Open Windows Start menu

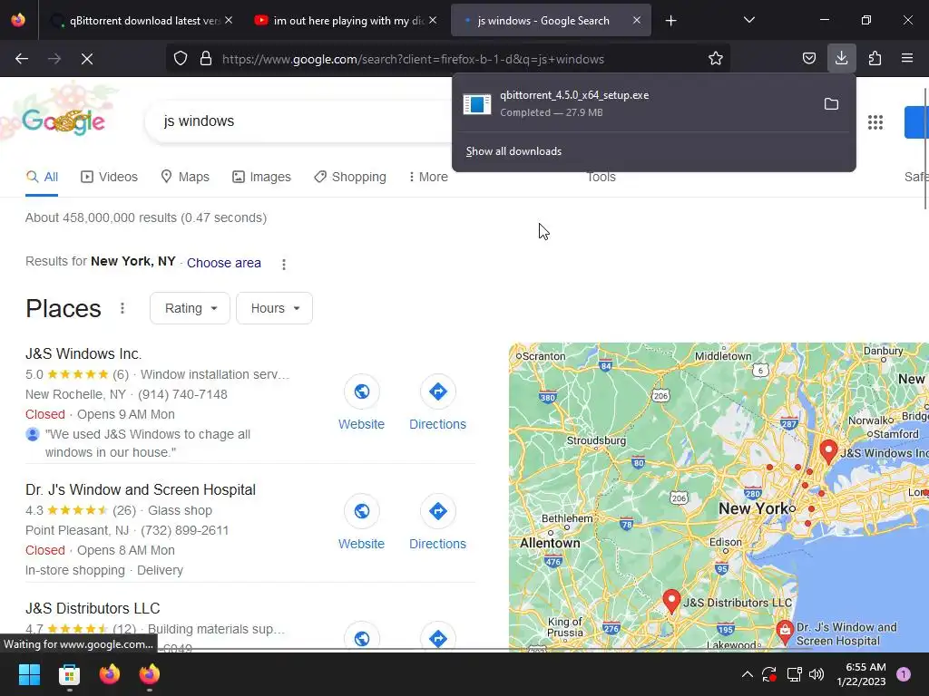pos(29,674)
